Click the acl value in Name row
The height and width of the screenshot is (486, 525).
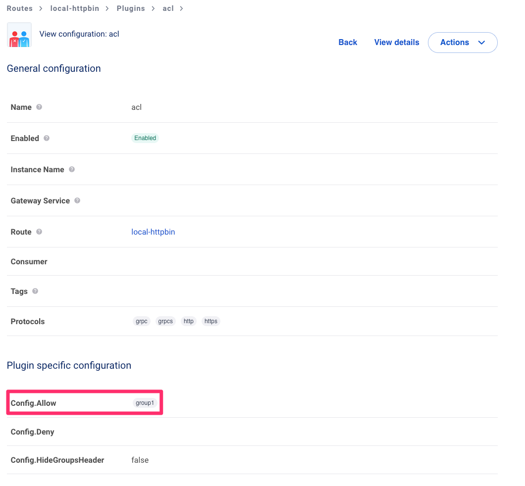pyautogui.click(x=136, y=107)
